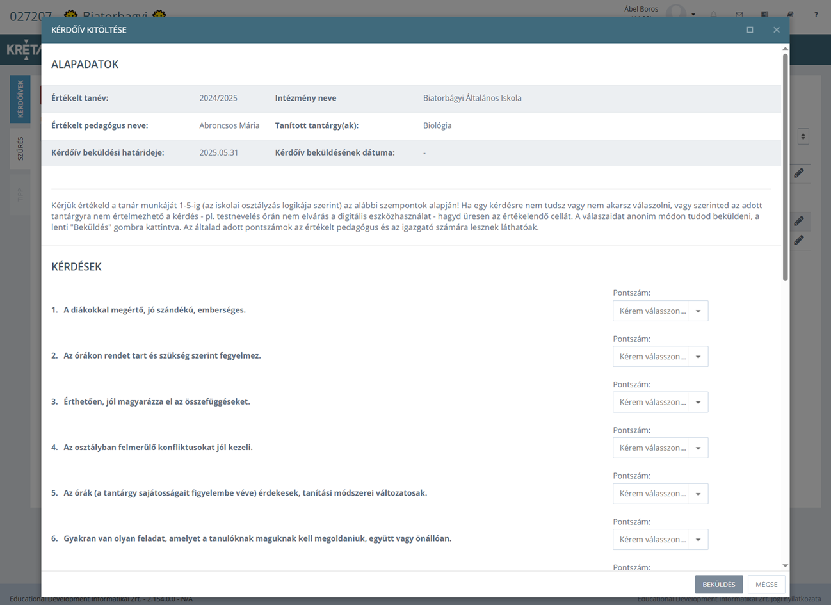Click the dialog scrollbar thumb

click(786, 166)
